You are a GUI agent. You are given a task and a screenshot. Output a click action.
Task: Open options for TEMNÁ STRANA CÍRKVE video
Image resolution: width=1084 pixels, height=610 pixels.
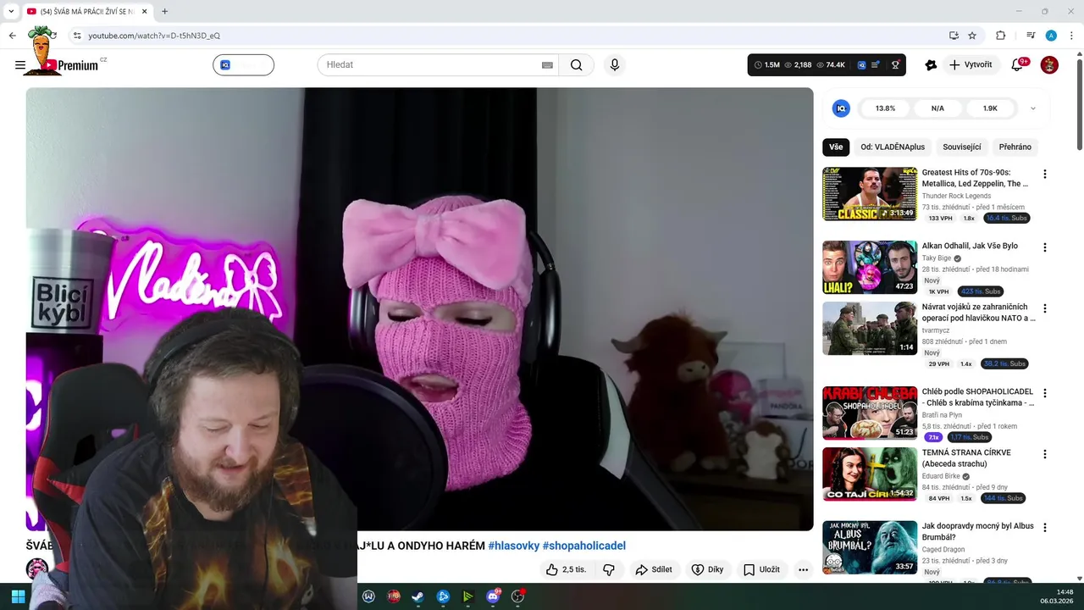point(1044,454)
